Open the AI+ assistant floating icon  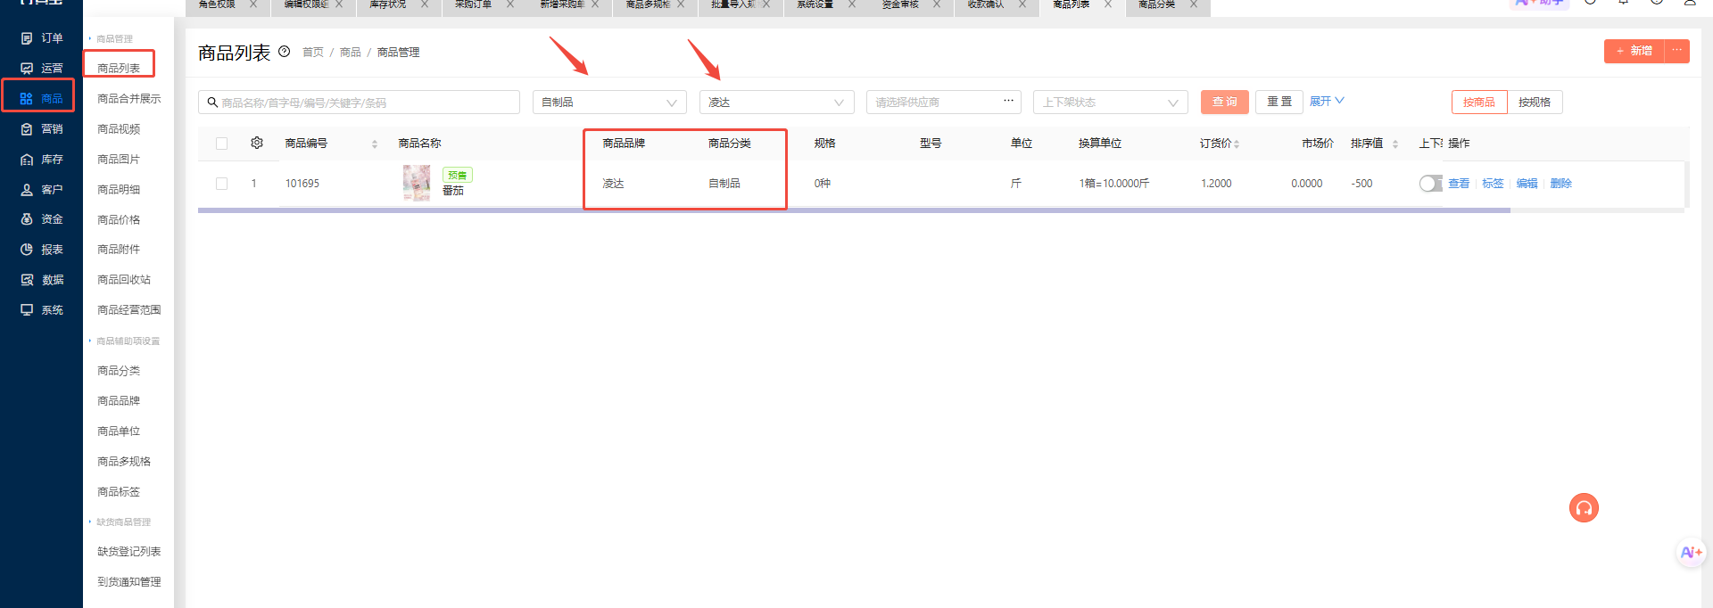tap(1691, 553)
